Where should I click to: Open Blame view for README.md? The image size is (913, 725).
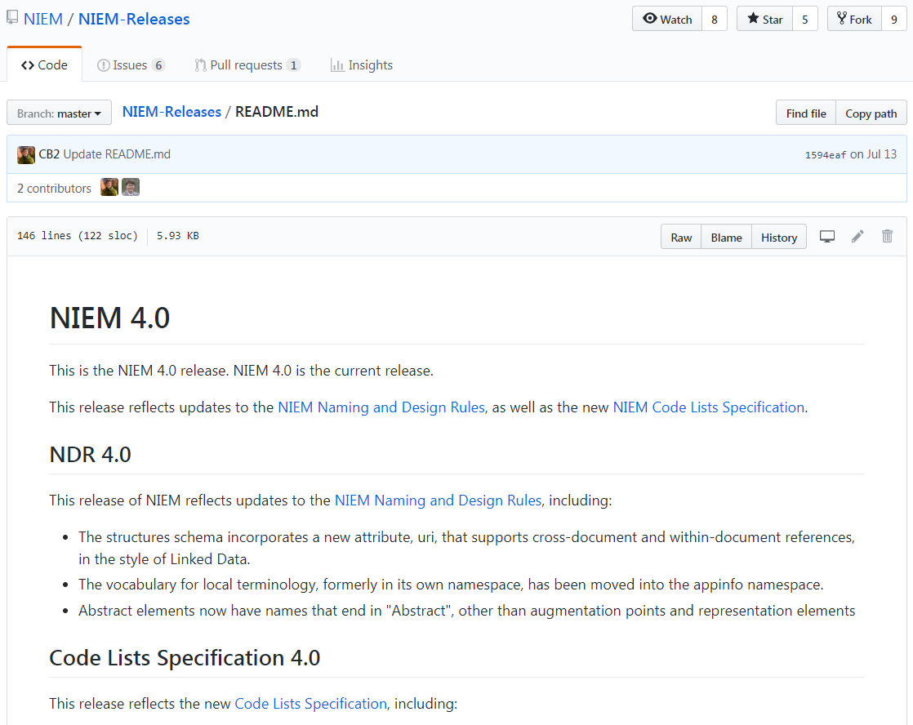(726, 238)
